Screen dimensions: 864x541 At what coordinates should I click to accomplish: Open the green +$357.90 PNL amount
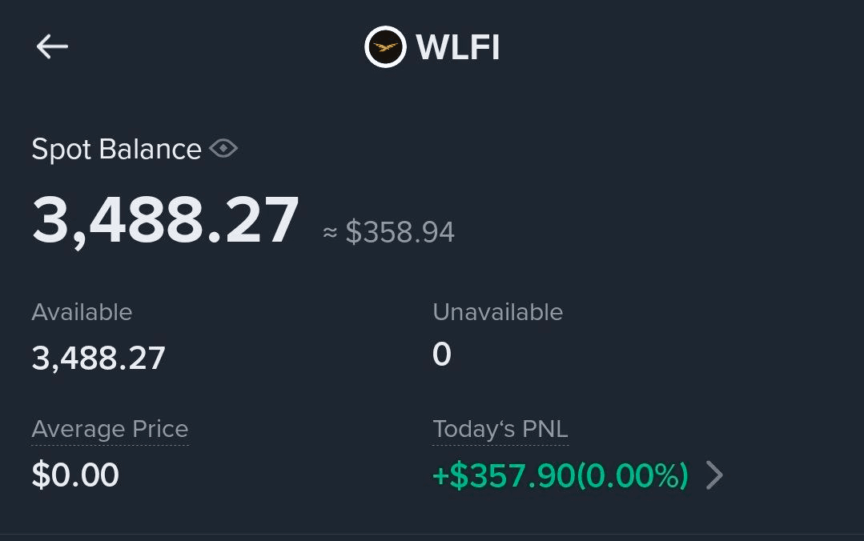pyautogui.click(x=503, y=476)
